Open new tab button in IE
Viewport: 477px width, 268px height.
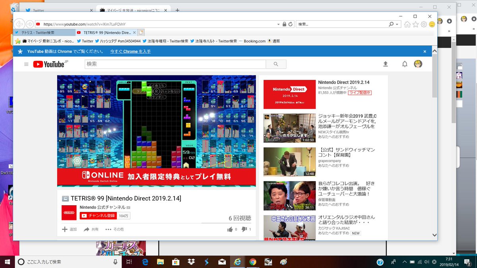pyautogui.click(x=142, y=33)
